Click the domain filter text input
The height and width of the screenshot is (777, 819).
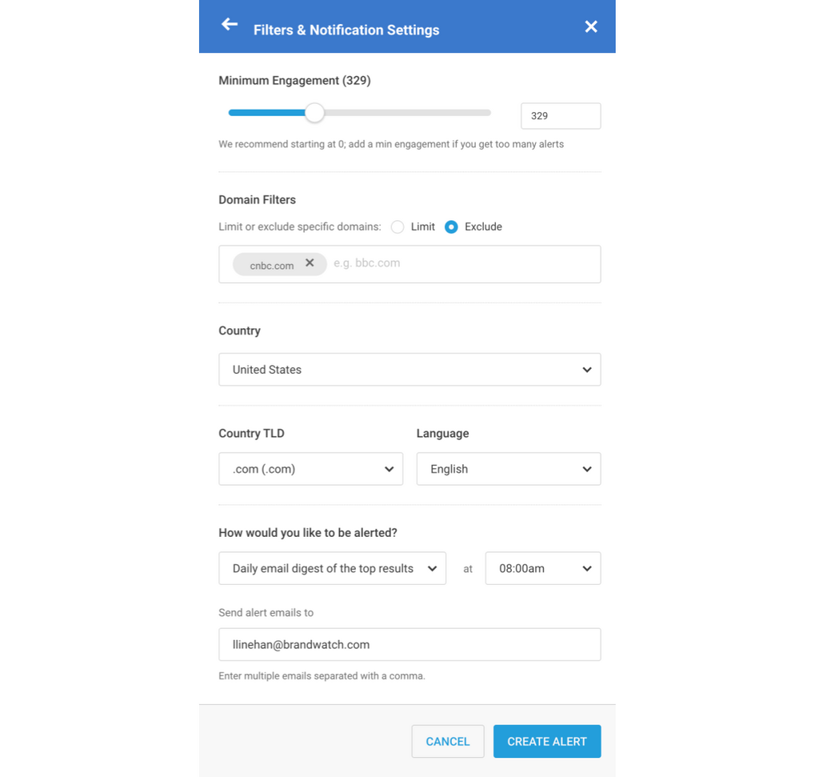tap(464, 263)
